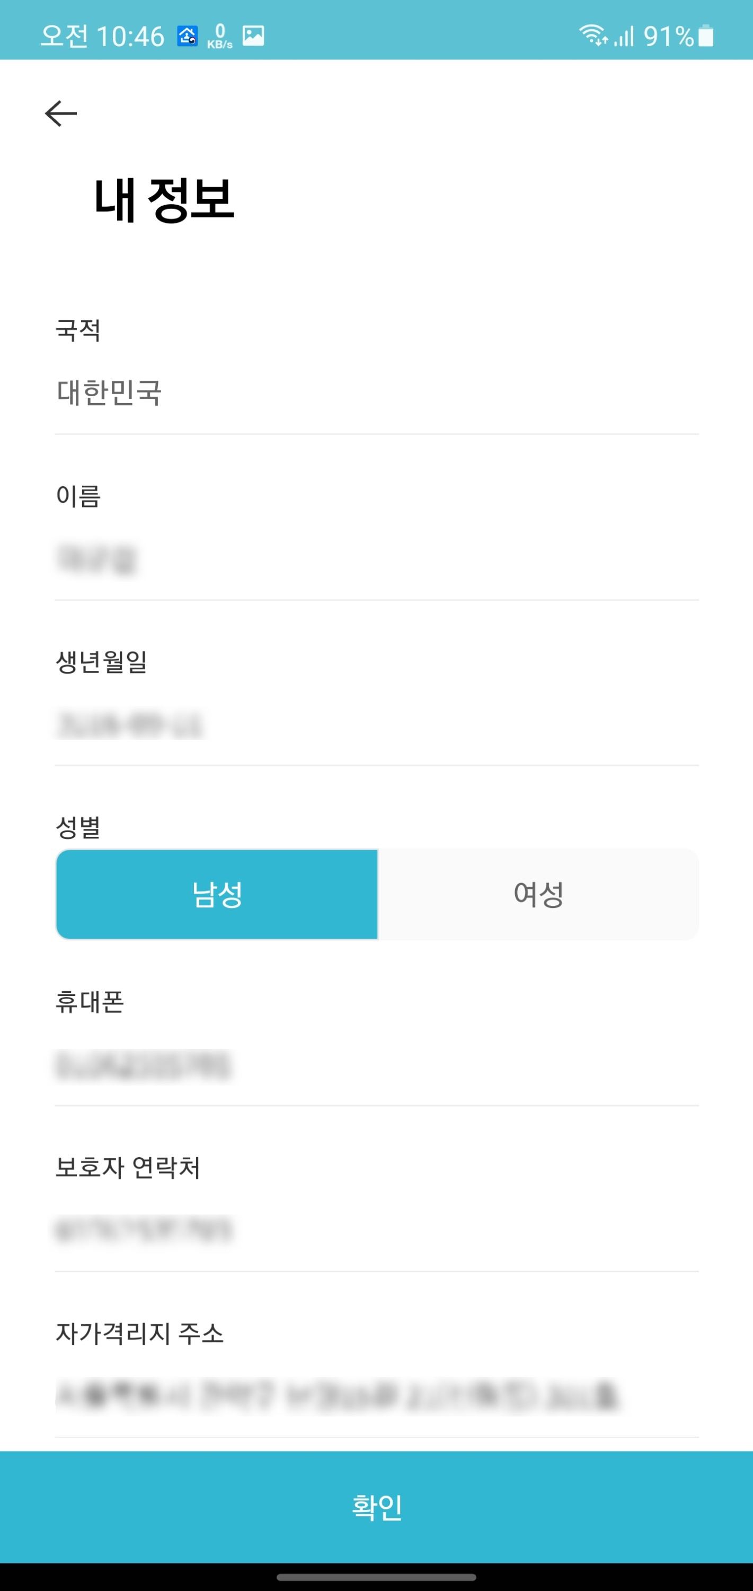Screen dimensions: 753x1591
Task: Tap the battery icon in status bar
Action: click(706, 36)
